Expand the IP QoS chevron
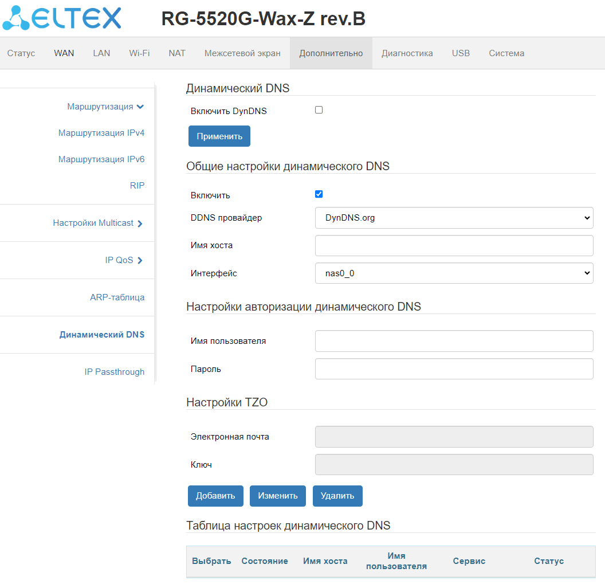Screen dimensions: 605x584 tap(140, 261)
